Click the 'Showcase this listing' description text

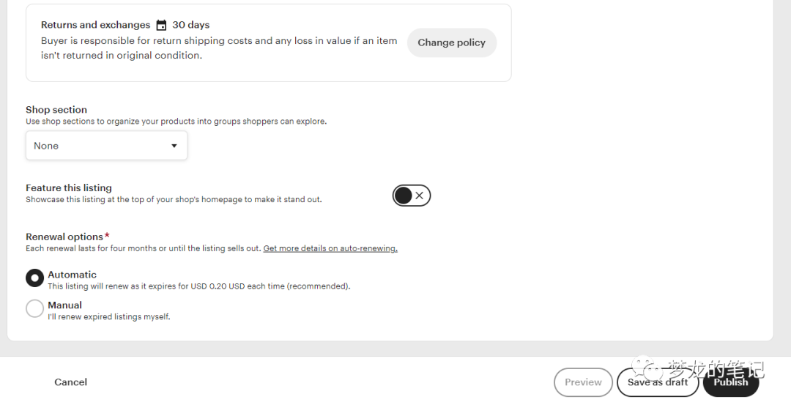[174, 199]
